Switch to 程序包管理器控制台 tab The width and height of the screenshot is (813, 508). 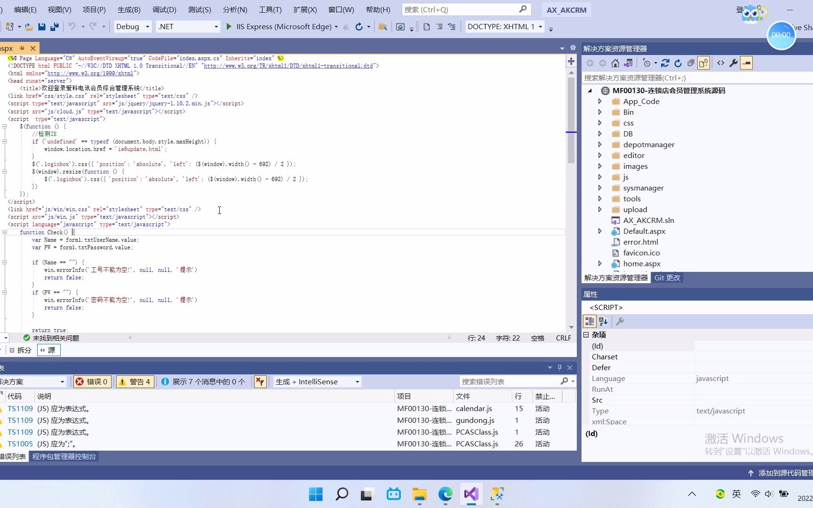(64, 456)
